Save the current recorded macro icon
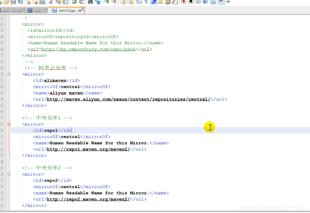This screenshot has height=213, width=310. (x=213, y=2)
